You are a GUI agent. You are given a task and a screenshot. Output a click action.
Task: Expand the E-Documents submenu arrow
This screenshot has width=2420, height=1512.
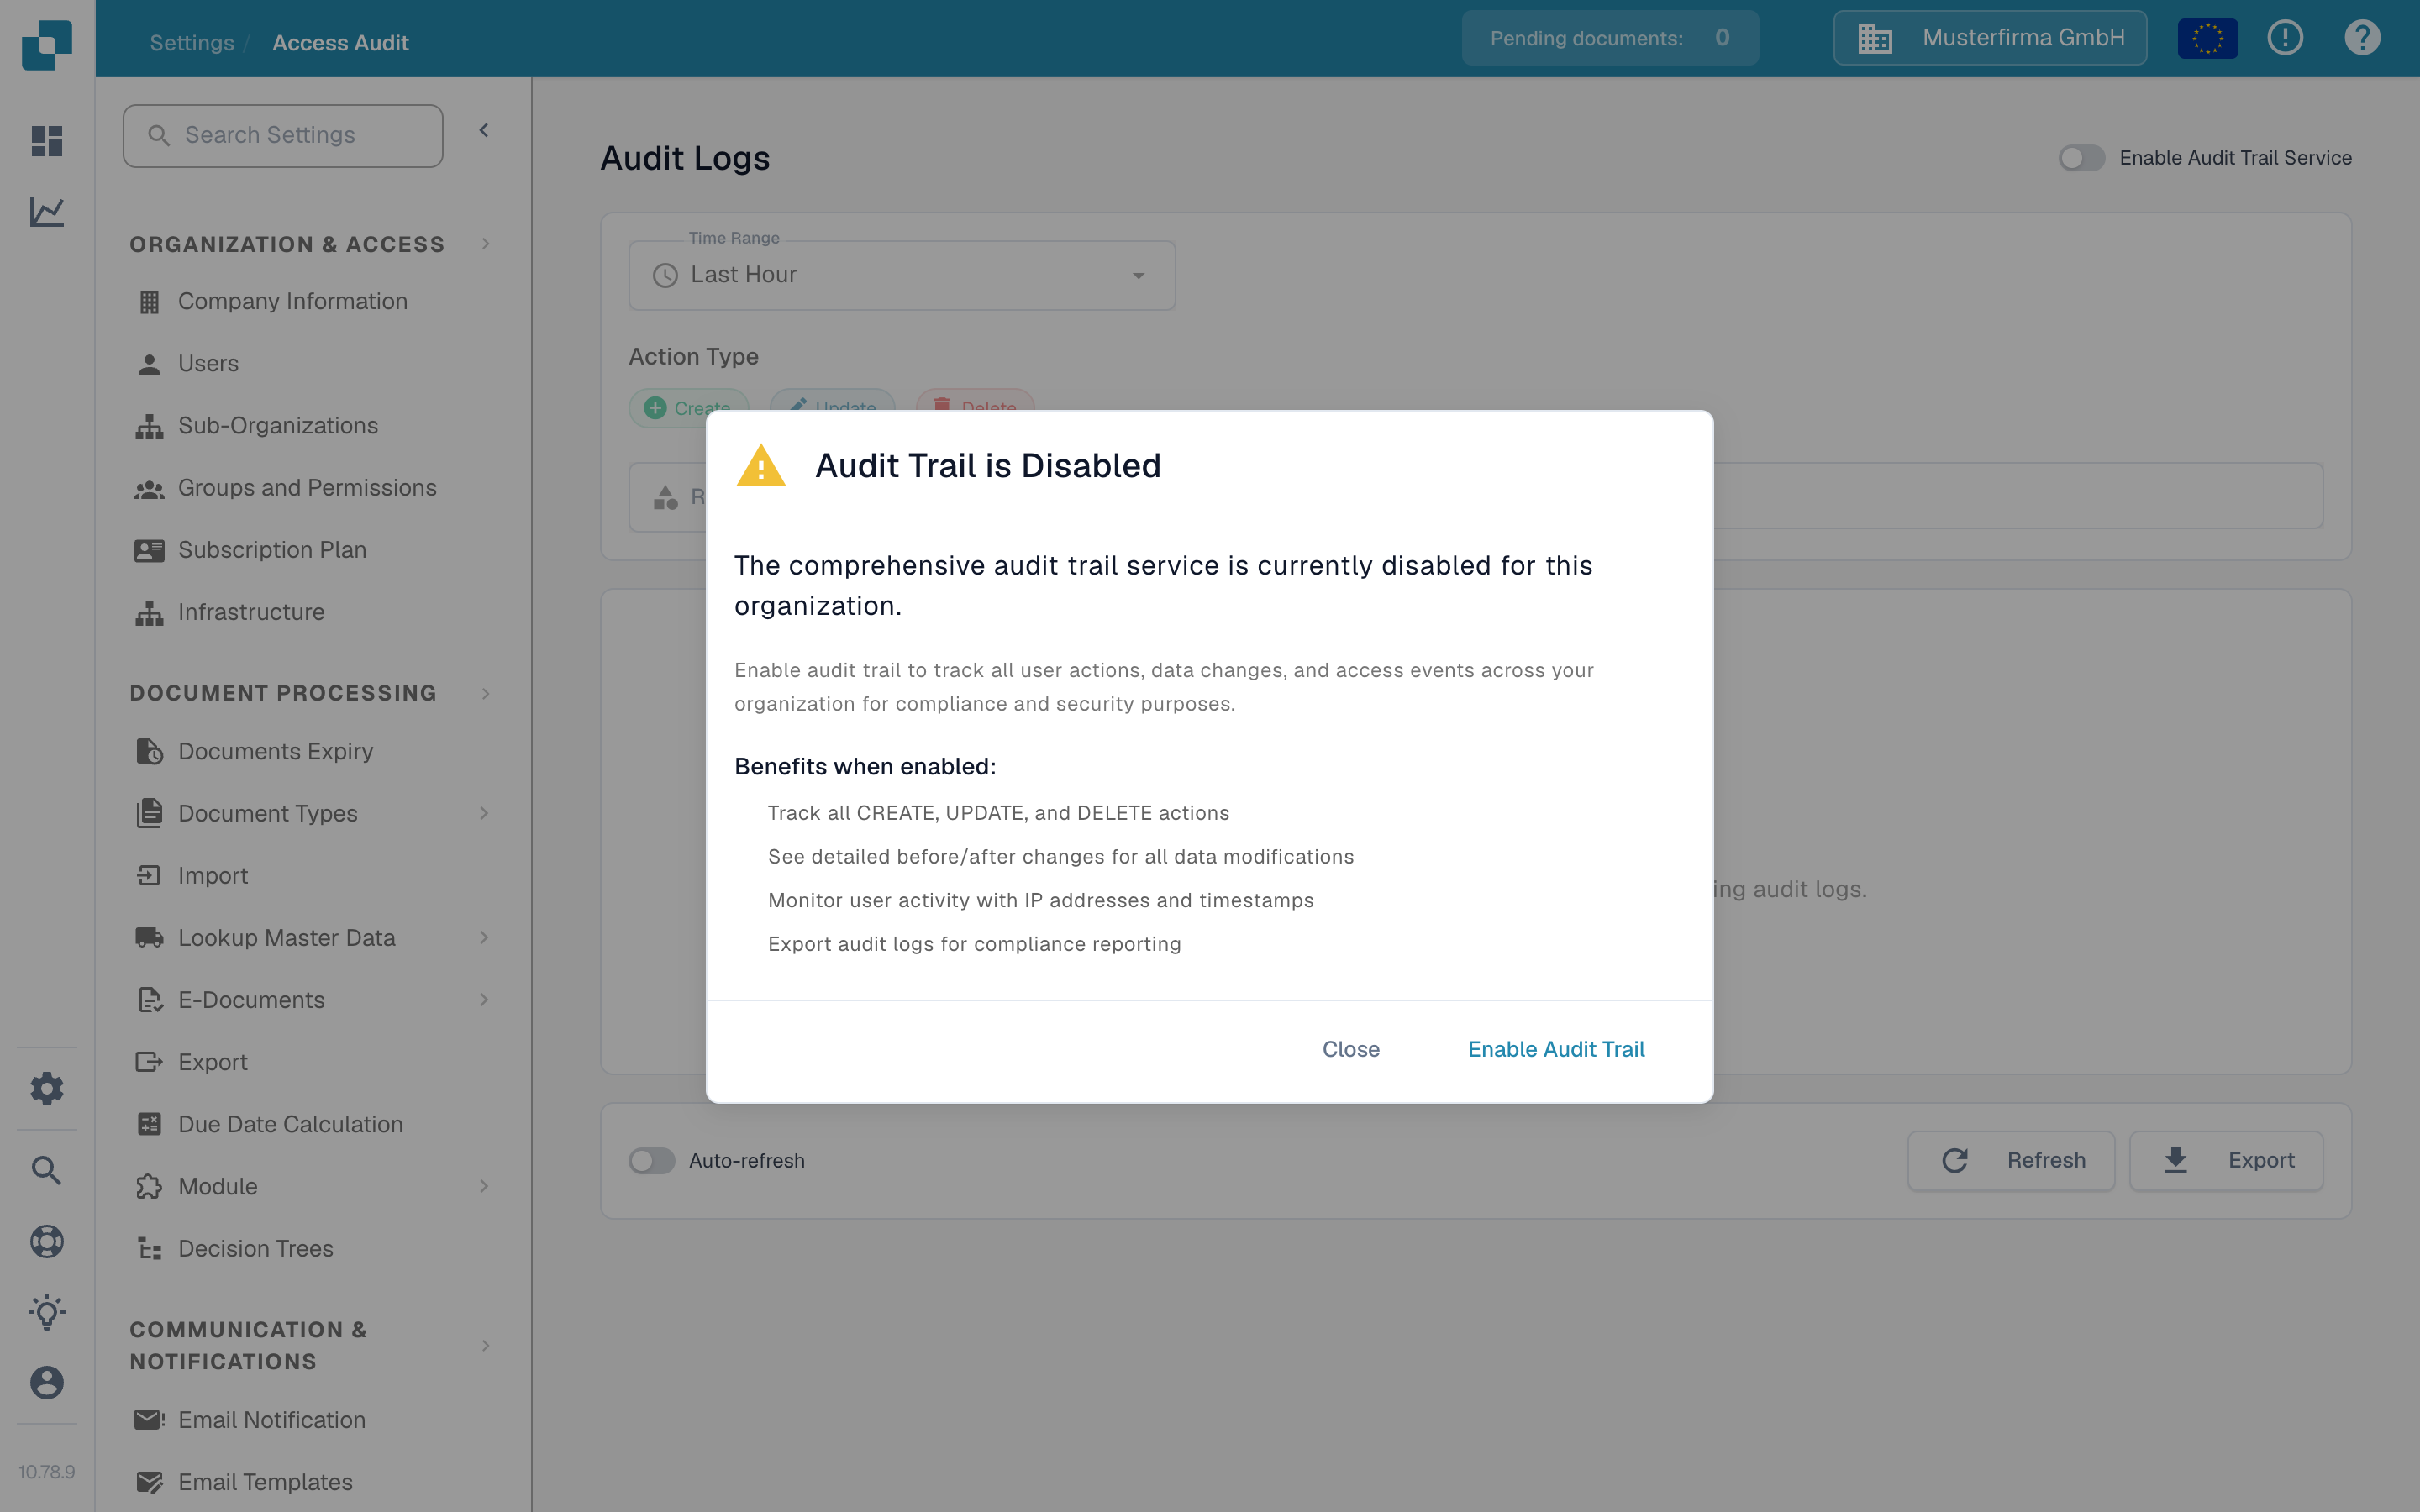484,1000
